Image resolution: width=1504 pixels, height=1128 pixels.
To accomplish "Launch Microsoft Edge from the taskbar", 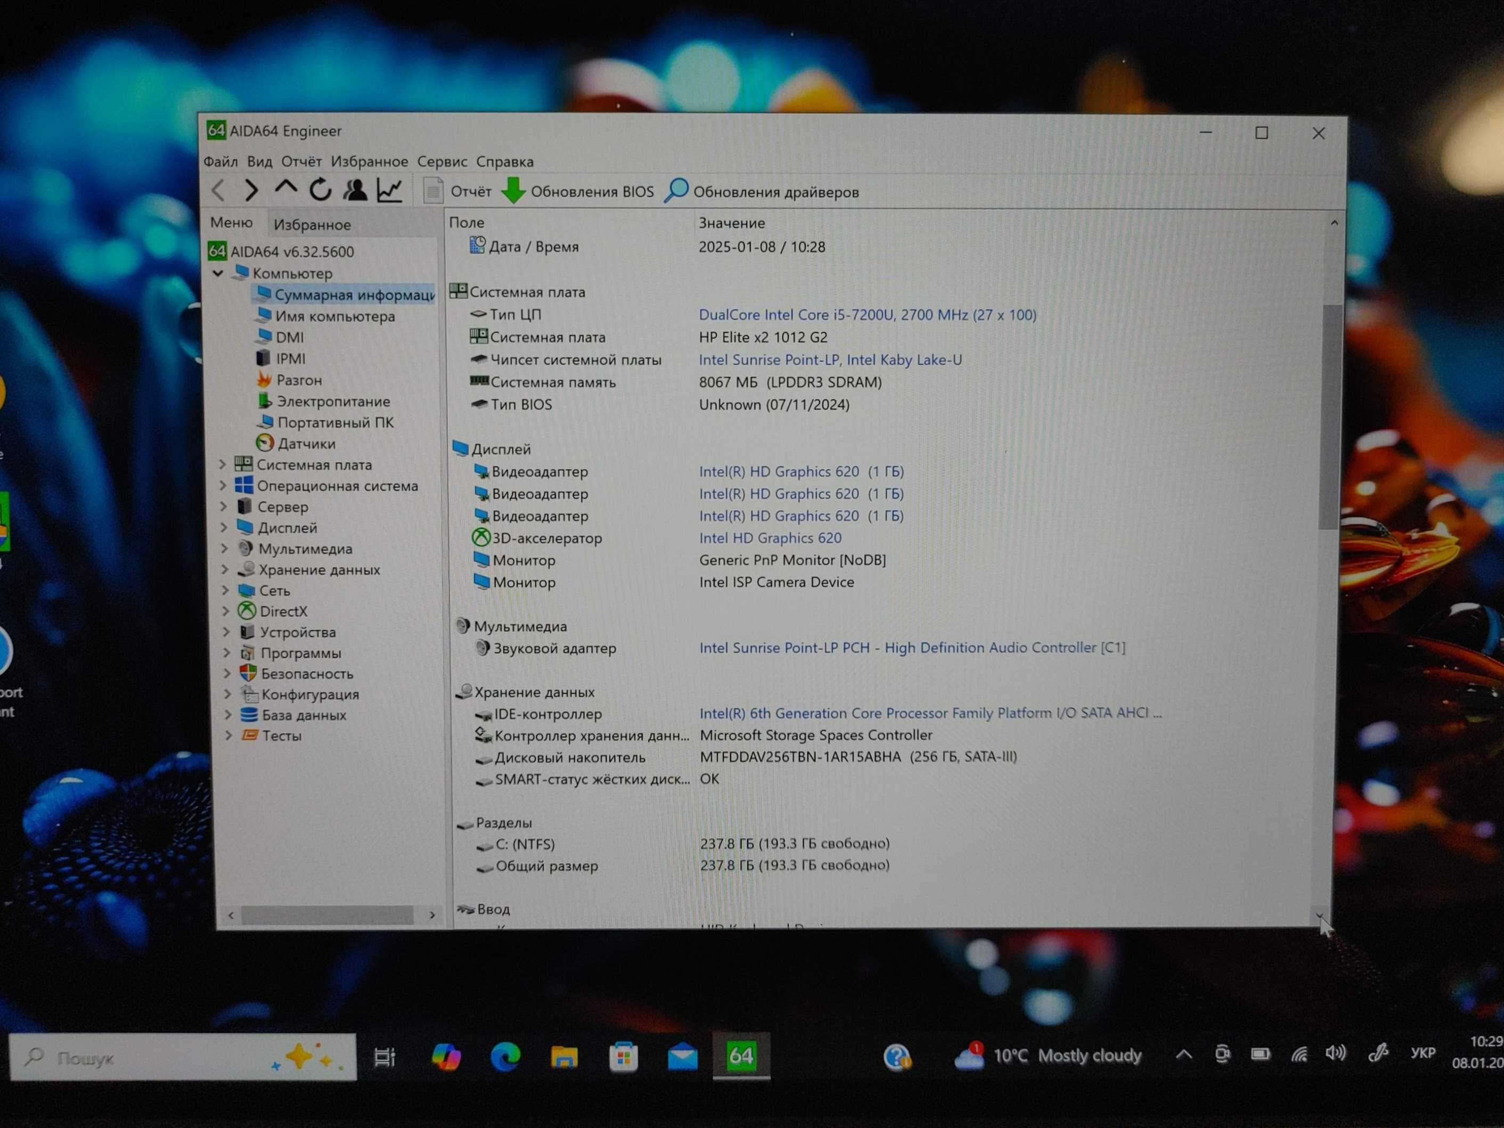I will click(x=505, y=1057).
